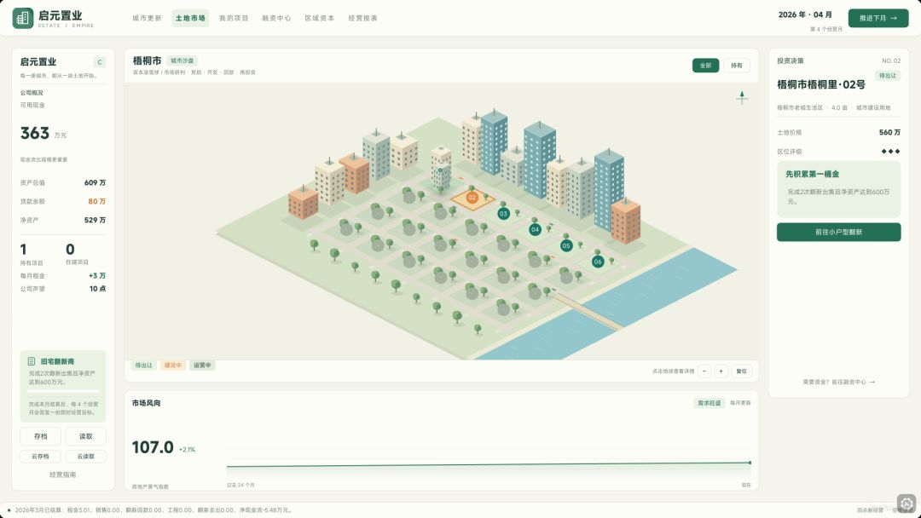
Task: Click the 云读取 cloud load button
Action: tap(86, 457)
